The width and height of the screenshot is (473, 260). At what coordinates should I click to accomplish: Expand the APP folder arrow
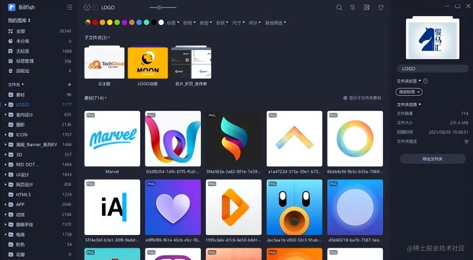coord(6,205)
